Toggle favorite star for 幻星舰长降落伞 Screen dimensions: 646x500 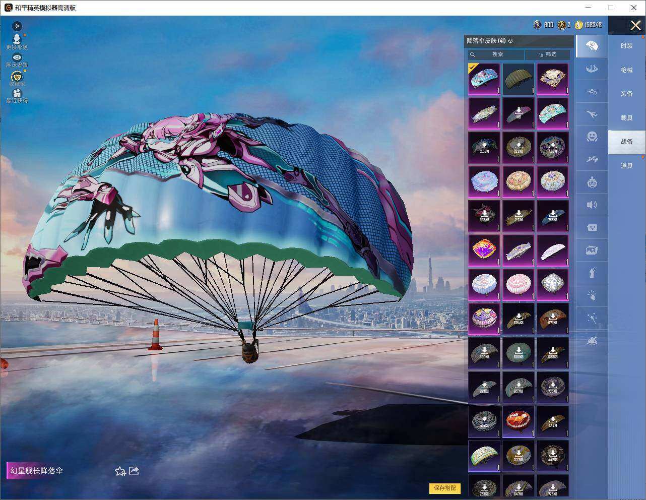click(120, 471)
